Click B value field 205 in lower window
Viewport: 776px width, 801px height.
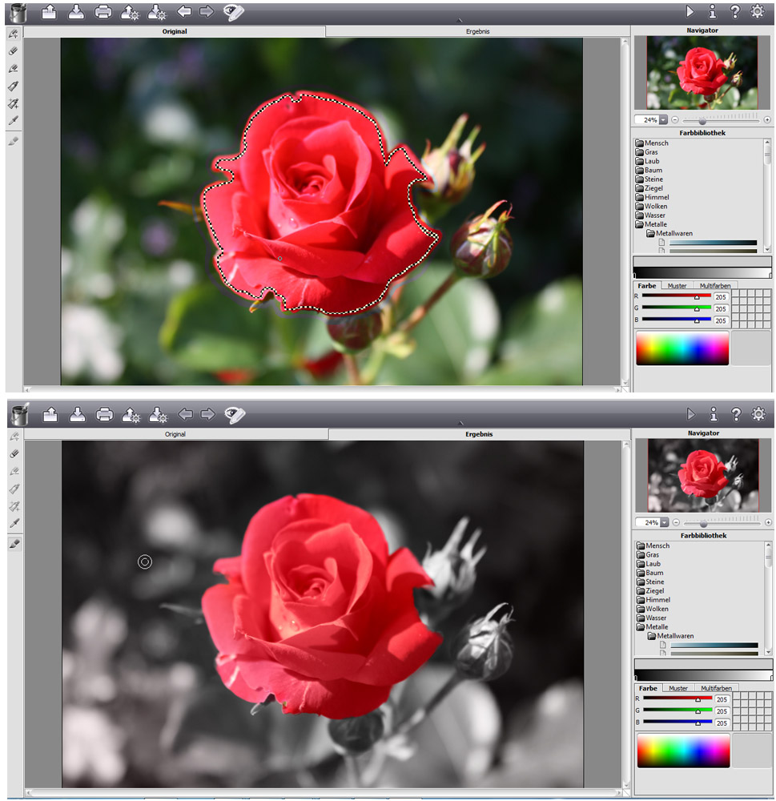pos(722,723)
